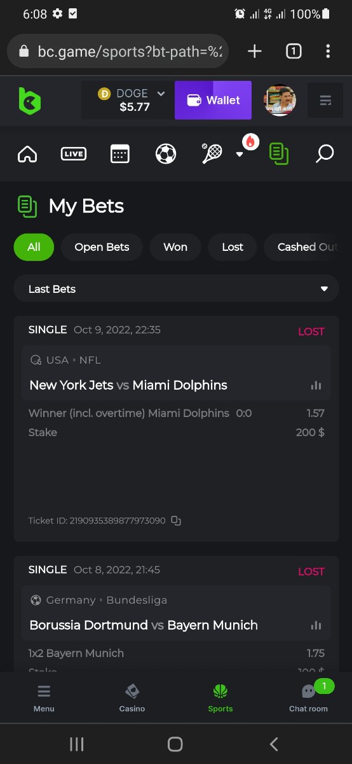Open the calendar schedule icon
352x764 pixels.
click(120, 153)
